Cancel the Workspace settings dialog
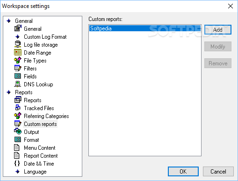238x181 pixels. tap(218, 172)
